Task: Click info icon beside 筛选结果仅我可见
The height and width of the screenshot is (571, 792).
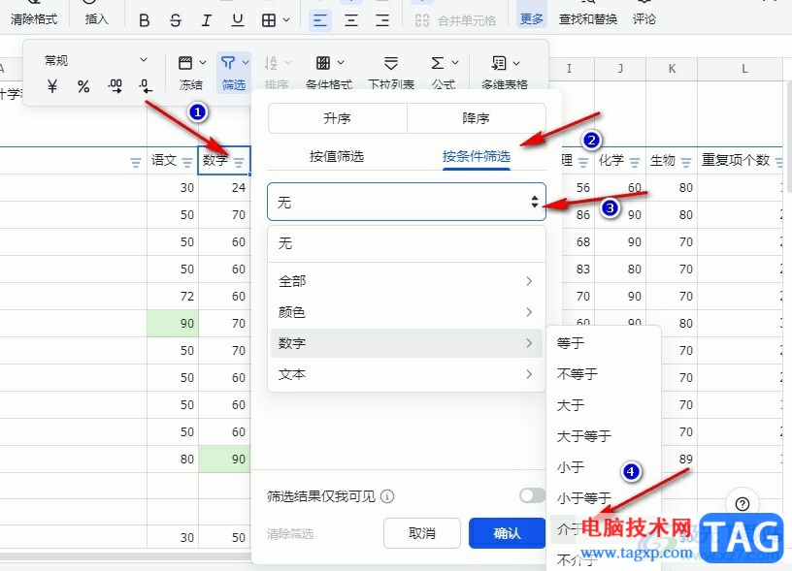Action: (387, 497)
